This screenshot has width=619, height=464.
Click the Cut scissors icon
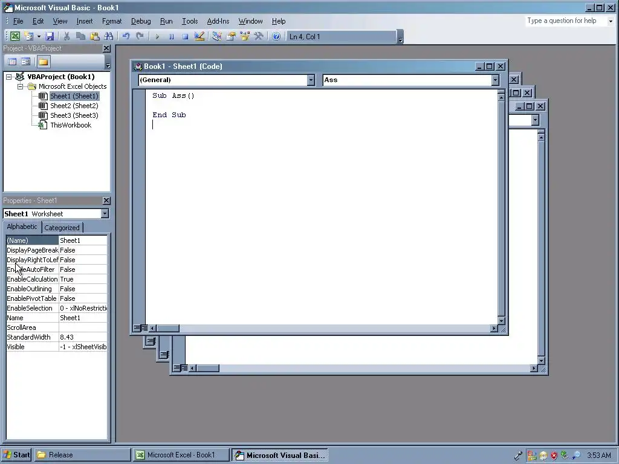[66, 37]
